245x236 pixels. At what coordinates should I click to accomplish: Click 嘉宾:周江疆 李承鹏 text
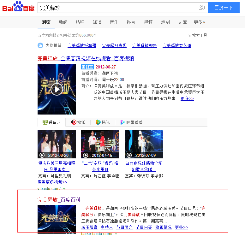tap(100, 176)
